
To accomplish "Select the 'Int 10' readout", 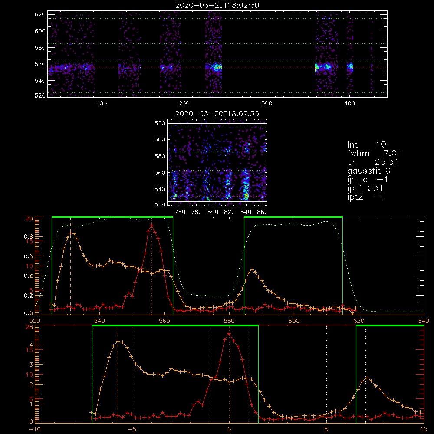I will pos(366,145).
